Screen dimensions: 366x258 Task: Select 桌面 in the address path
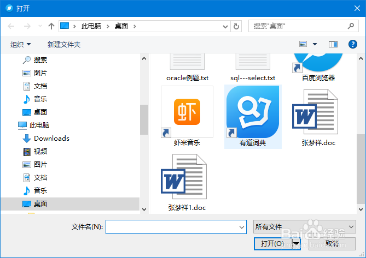(x=121, y=26)
